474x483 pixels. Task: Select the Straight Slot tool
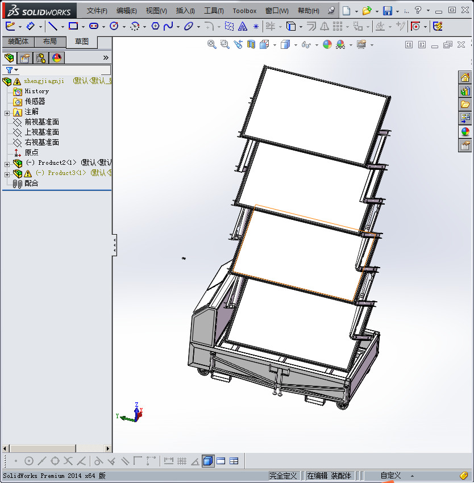(94, 27)
